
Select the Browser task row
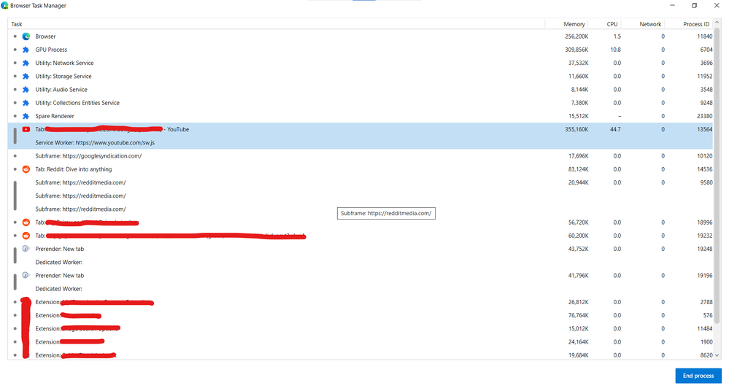point(360,36)
